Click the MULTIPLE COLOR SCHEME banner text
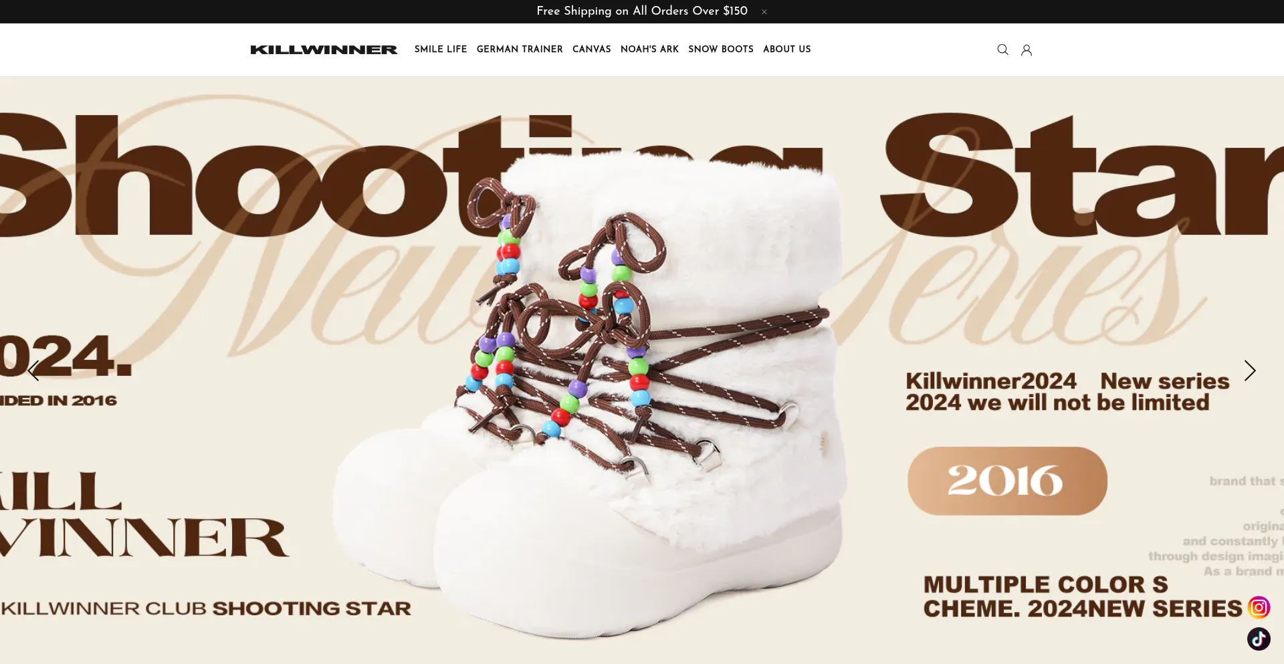 1083,596
